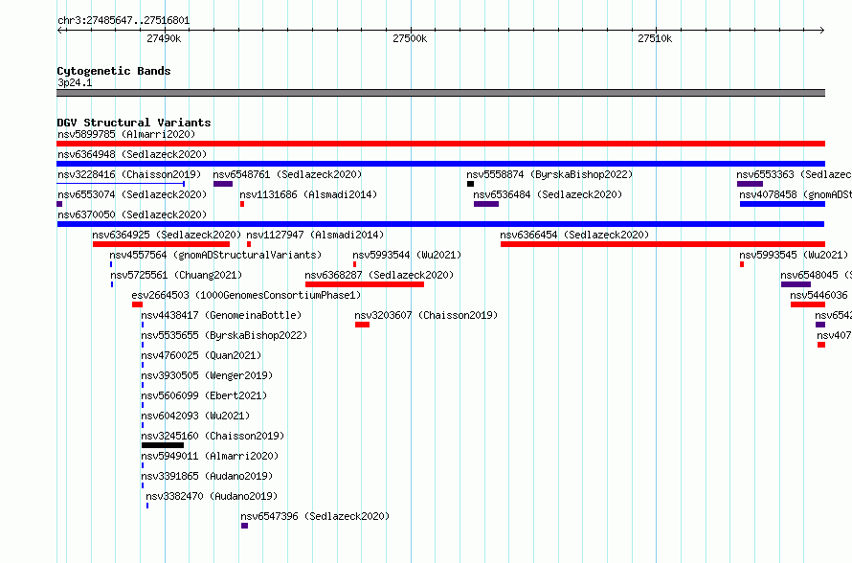Click the purple bar under nsv6548761
Image resolution: width=852 pixels, height=563 pixels.
(223, 184)
